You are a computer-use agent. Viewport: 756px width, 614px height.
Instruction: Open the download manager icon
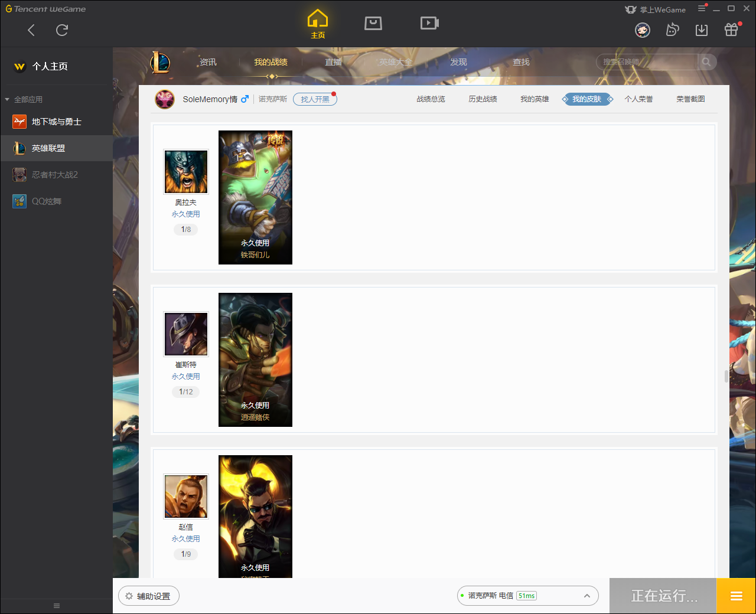point(702,30)
